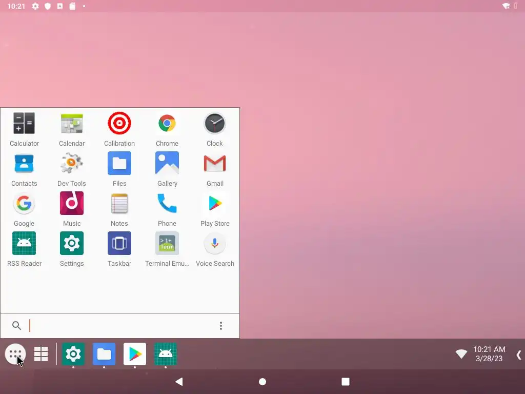Image resolution: width=525 pixels, height=394 pixels.
Task: Open the Clock app
Action: pos(215,129)
